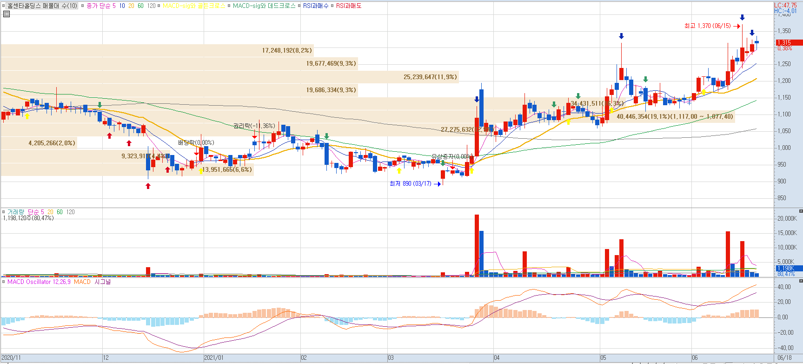Click the 배당락(0.00%) event label

coord(196,143)
